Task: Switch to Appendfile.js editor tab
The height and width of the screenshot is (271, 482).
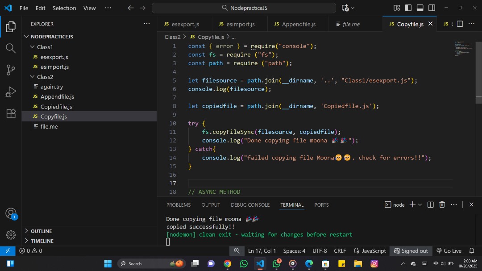Action: (298, 24)
